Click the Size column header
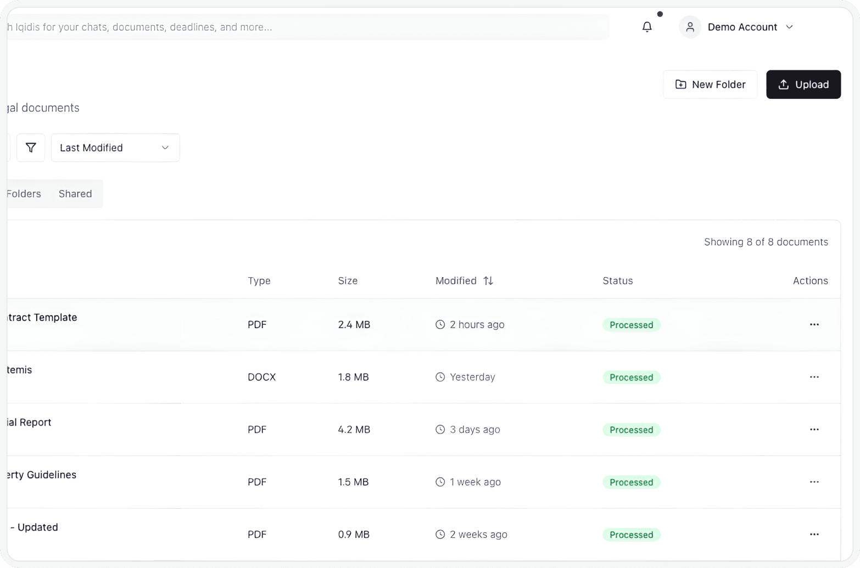 click(348, 280)
